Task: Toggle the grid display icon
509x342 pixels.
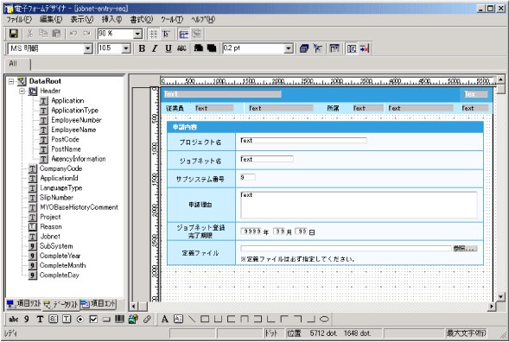Action: click(153, 34)
